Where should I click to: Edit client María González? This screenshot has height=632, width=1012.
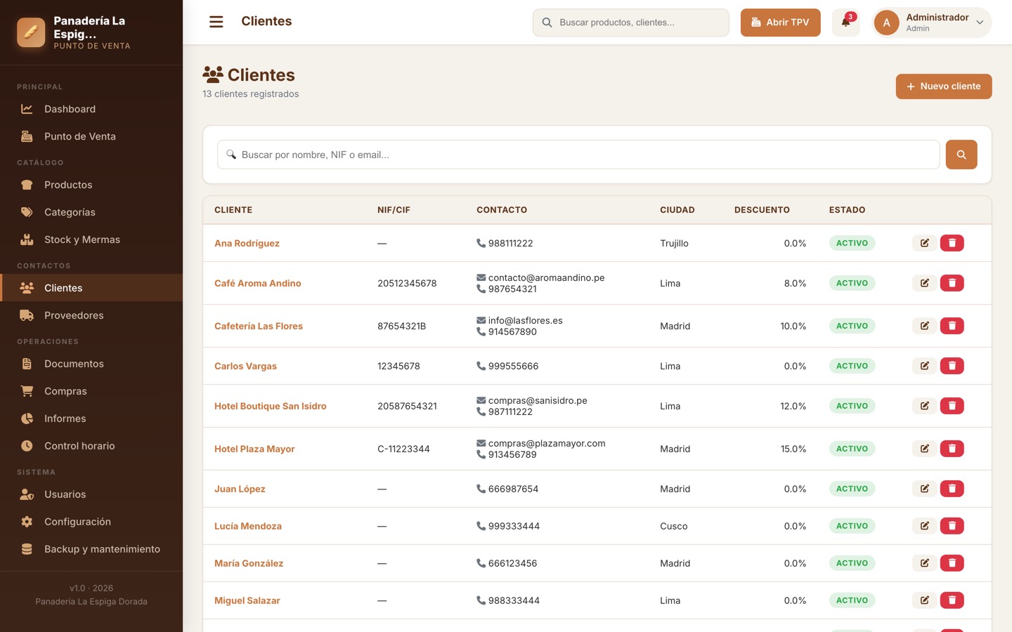(x=924, y=563)
